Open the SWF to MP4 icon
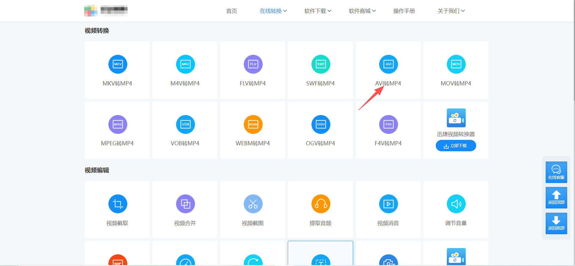This screenshot has width=575, height=266. click(321, 64)
